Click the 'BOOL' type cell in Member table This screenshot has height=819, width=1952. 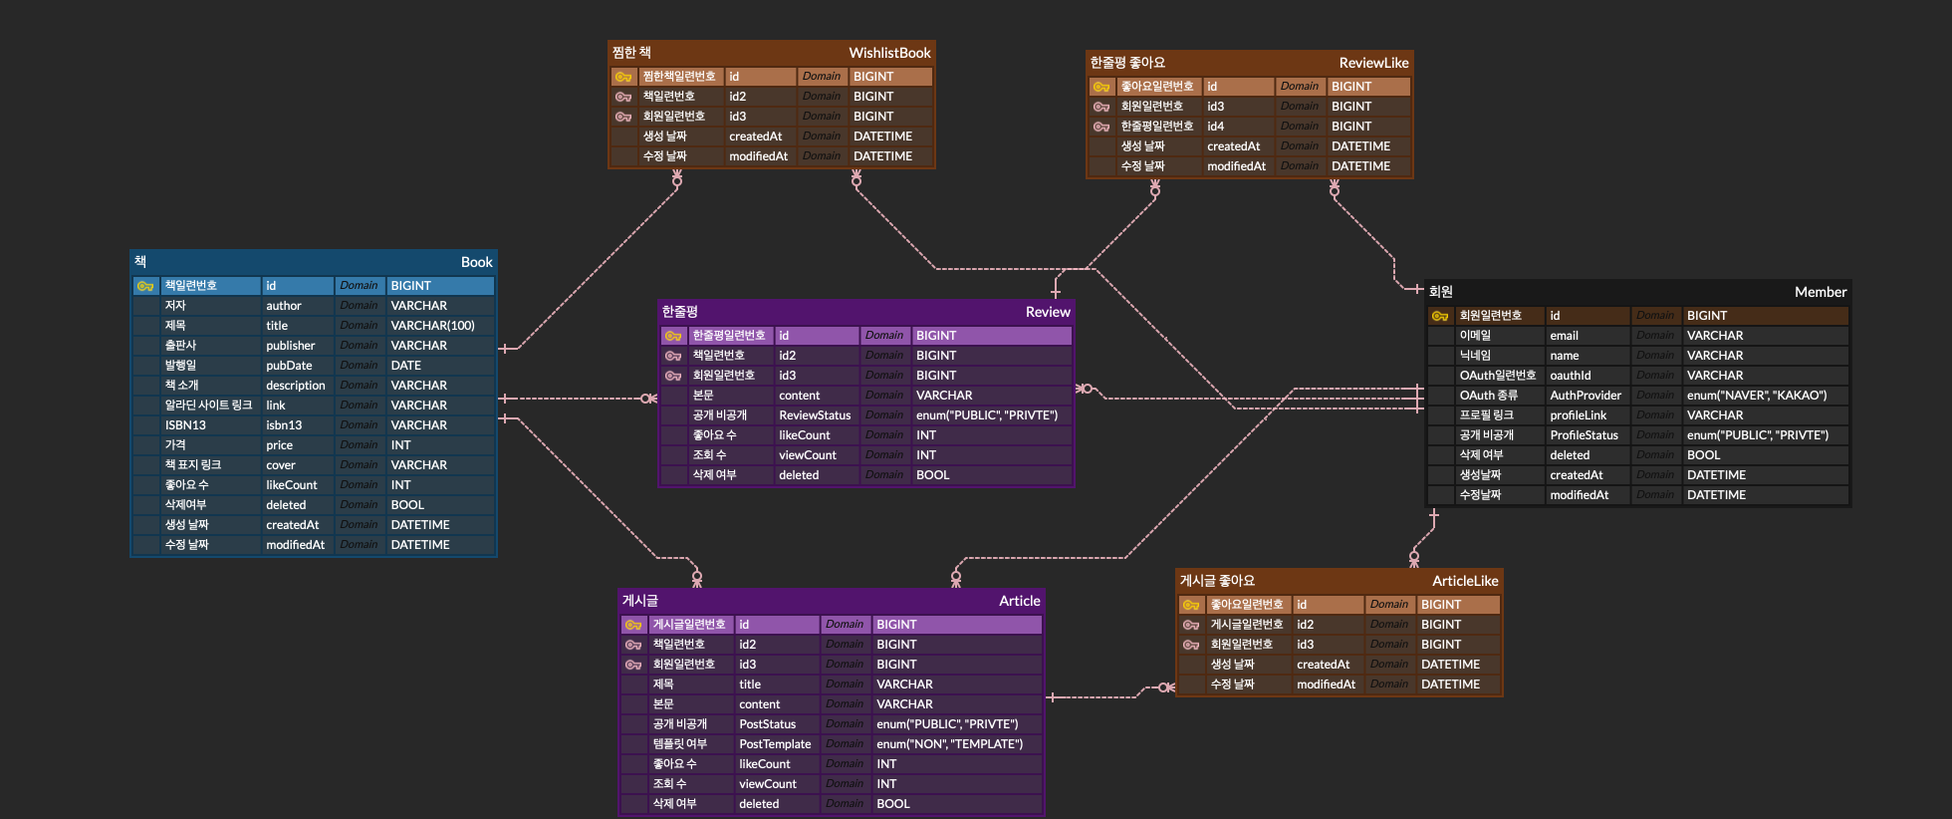[x=1766, y=455]
